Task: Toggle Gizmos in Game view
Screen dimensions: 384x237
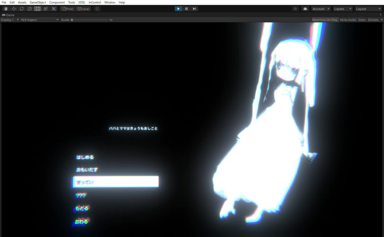Action: point(373,20)
